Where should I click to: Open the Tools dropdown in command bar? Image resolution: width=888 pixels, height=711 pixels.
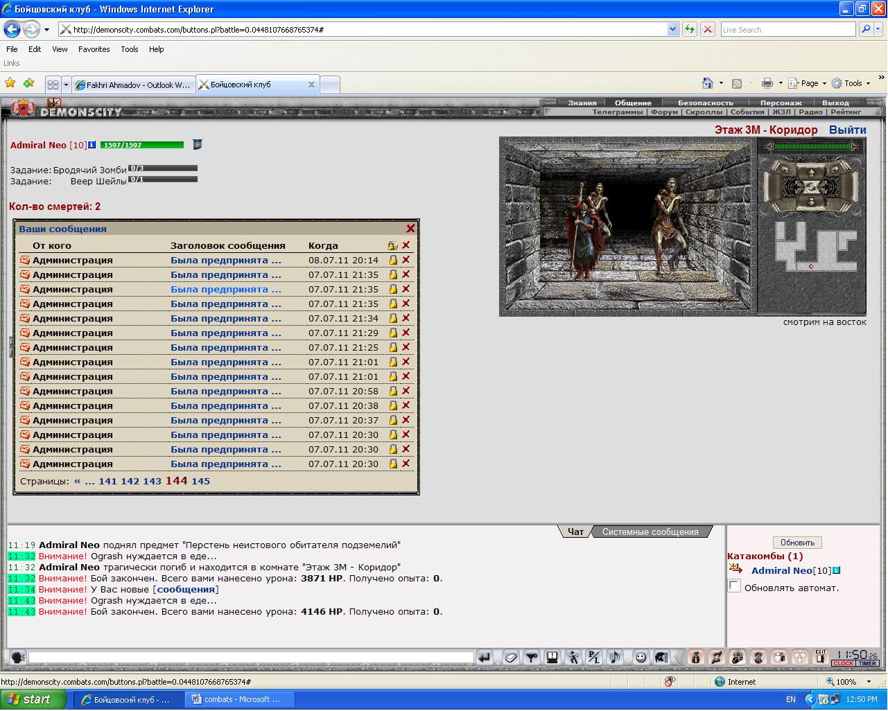(852, 83)
